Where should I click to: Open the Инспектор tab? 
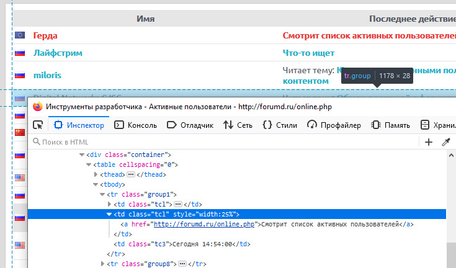(79, 125)
